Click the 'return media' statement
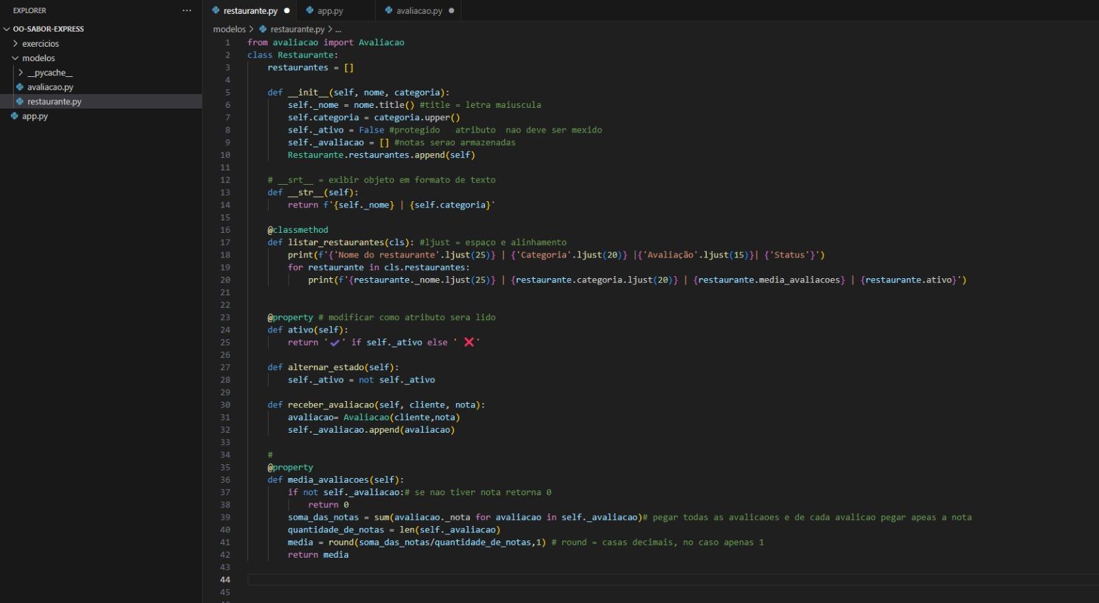Image resolution: width=1099 pixels, height=603 pixels. pos(318,555)
